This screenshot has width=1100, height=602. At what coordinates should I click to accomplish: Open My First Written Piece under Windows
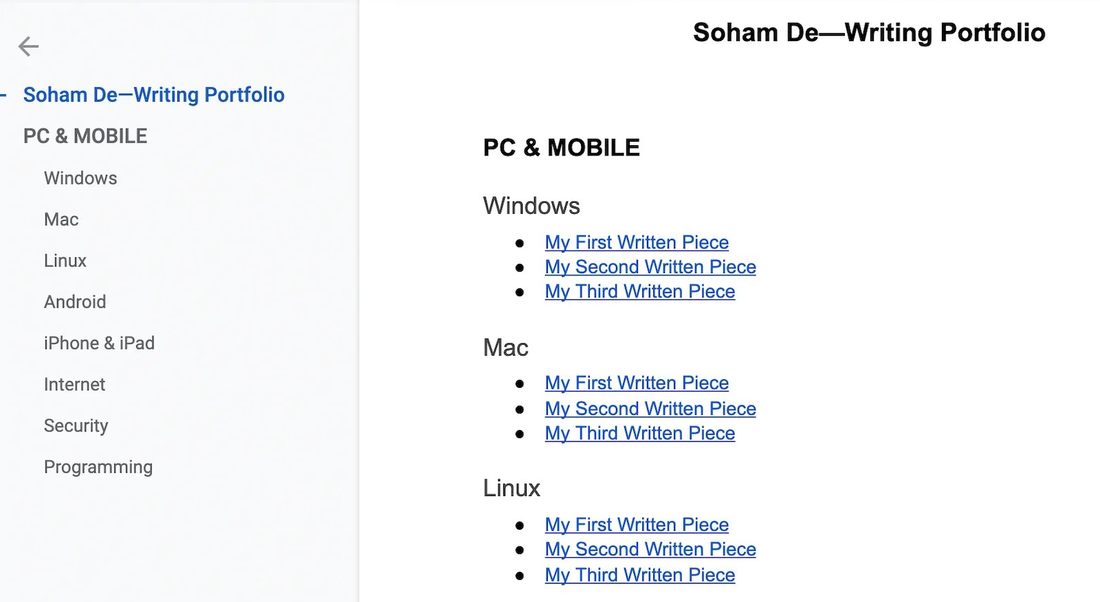pos(637,243)
